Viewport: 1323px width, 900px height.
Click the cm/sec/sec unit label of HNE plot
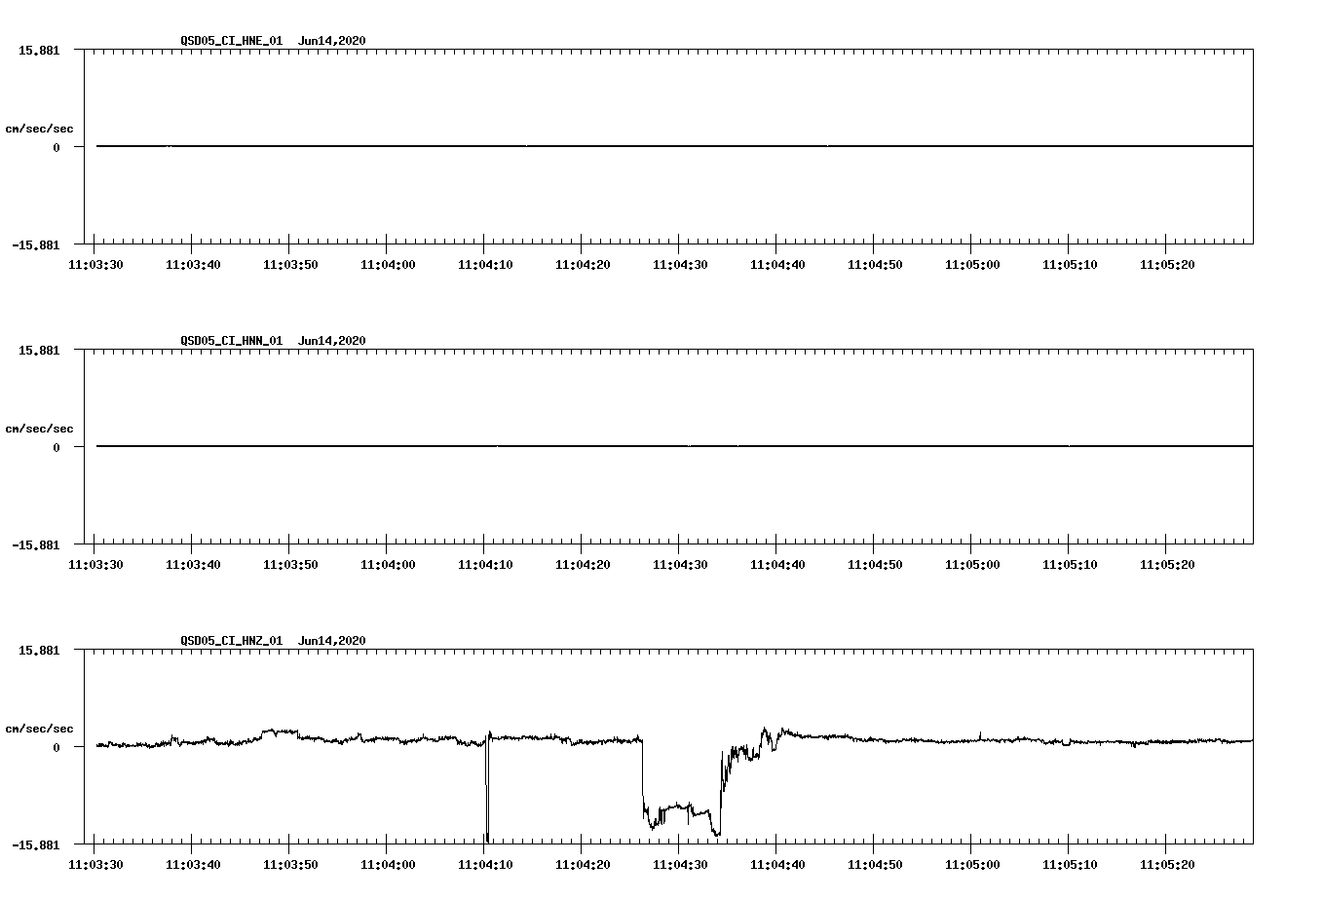pos(39,129)
